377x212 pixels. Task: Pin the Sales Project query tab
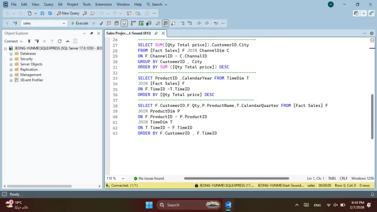(156, 33)
